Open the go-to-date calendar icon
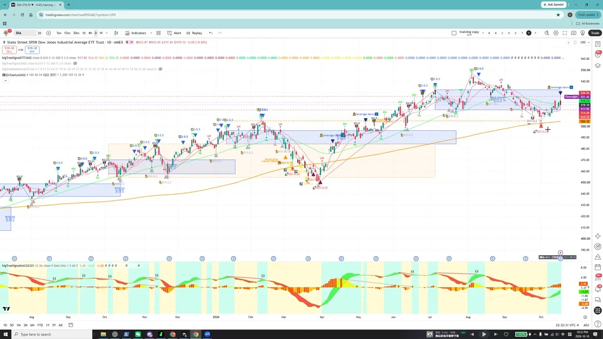Screen dimensions: 603x339 pos(70,325)
